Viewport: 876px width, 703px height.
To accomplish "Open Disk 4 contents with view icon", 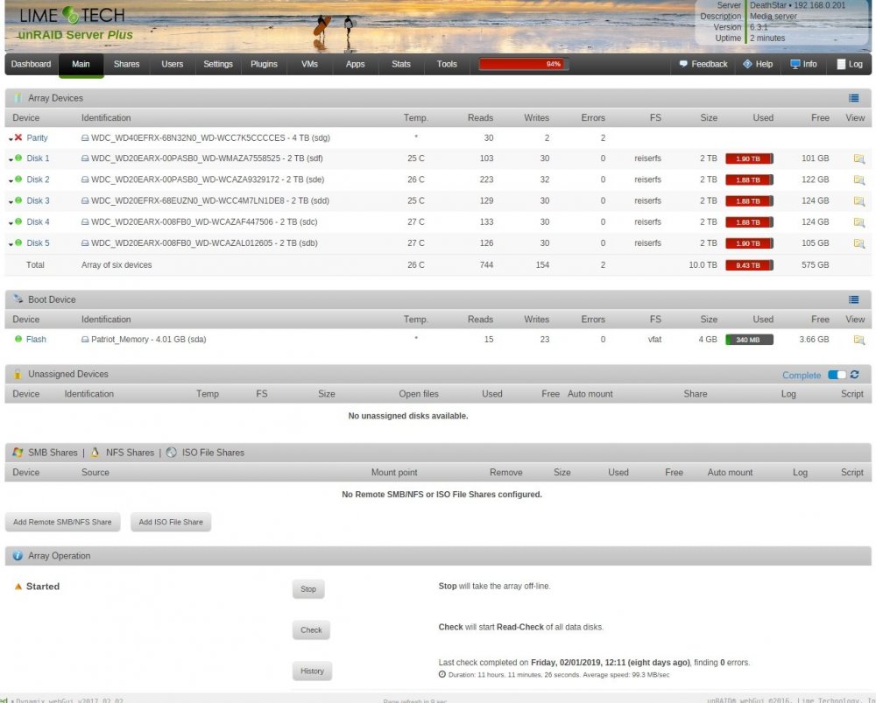I will tap(858, 222).
